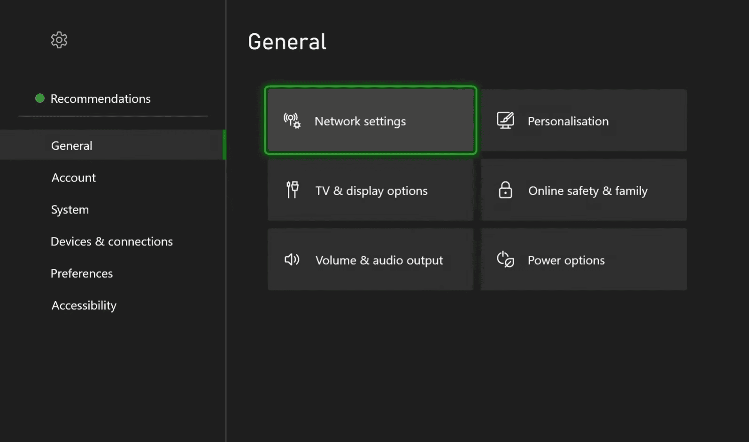749x442 pixels.
Task: Open the System settings category
Action: point(70,209)
